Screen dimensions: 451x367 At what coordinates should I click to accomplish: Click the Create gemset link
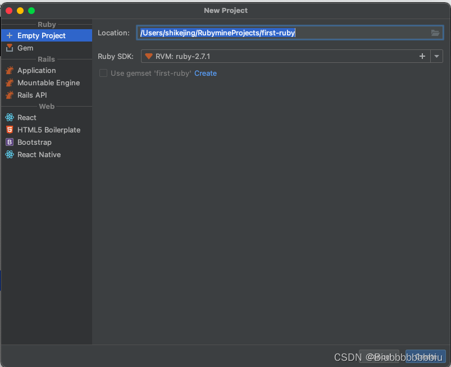206,73
